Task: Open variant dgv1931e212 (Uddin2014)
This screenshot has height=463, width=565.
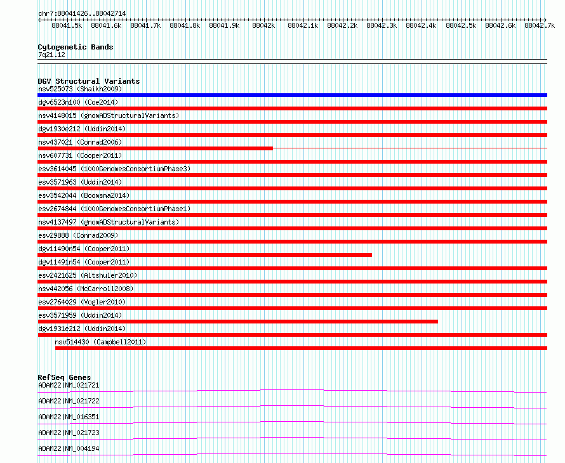Action: 82,329
